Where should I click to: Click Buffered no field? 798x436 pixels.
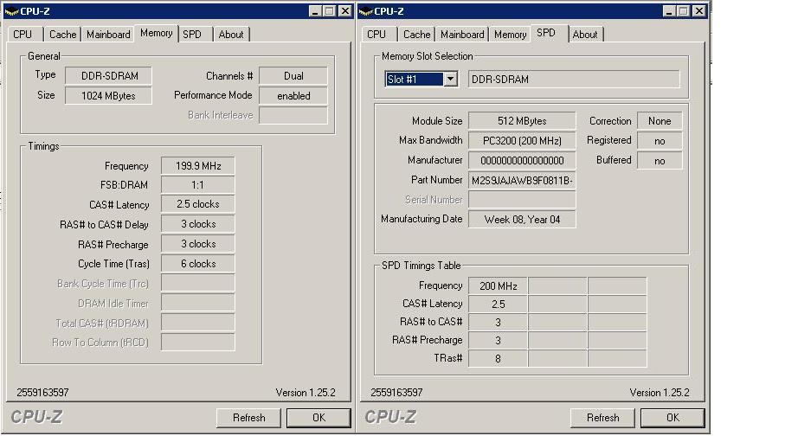(x=660, y=160)
